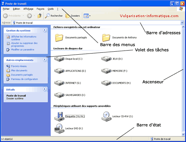The height and width of the screenshot is (142, 186).
Task: Open the Panneau de configuration link
Action: click(x=25, y=79)
